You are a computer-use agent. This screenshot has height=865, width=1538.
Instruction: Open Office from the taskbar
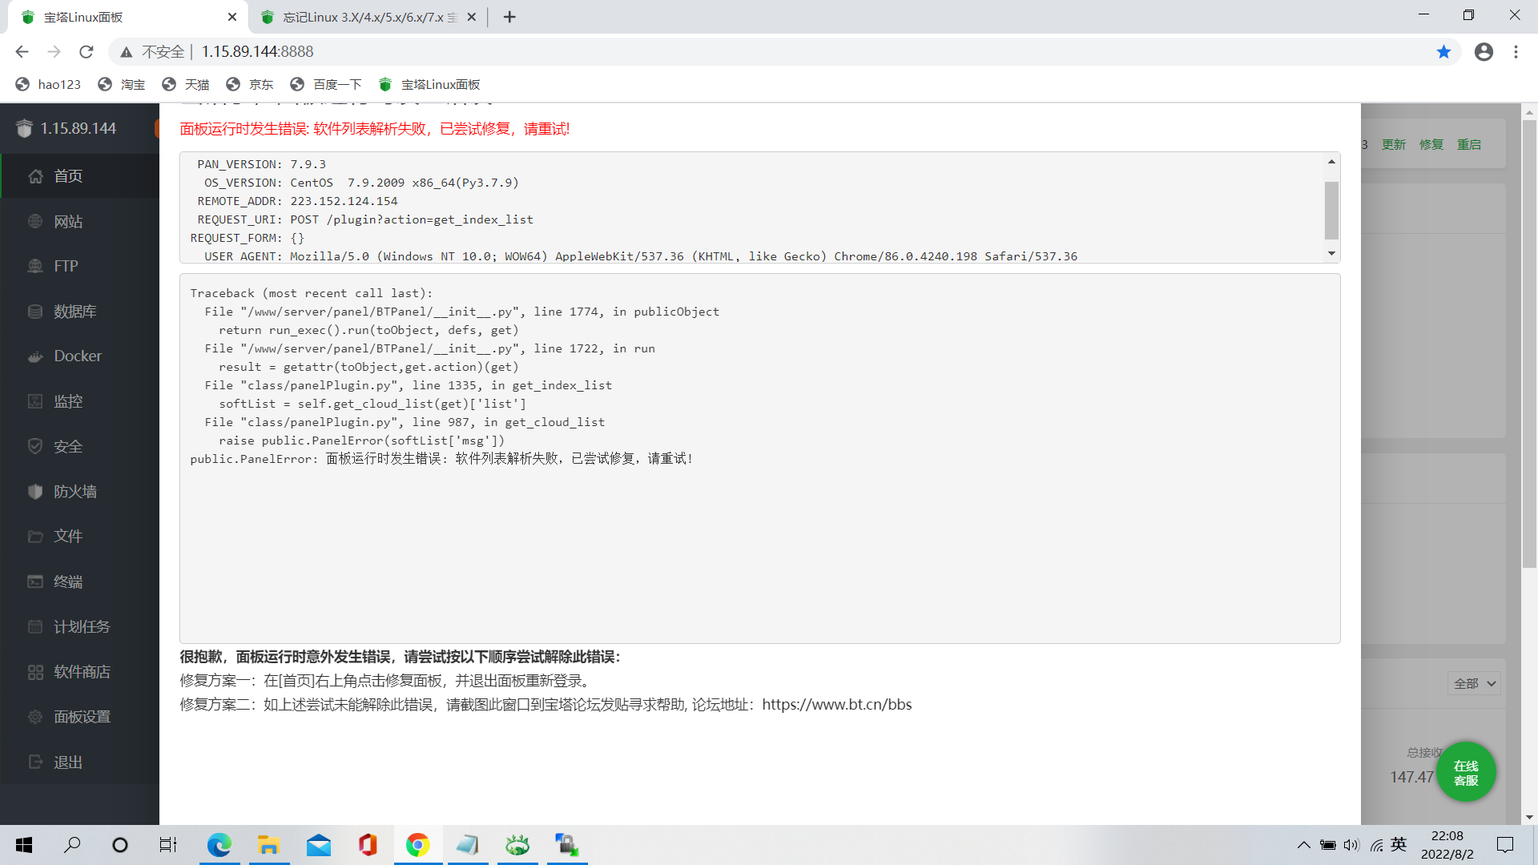click(x=368, y=845)
